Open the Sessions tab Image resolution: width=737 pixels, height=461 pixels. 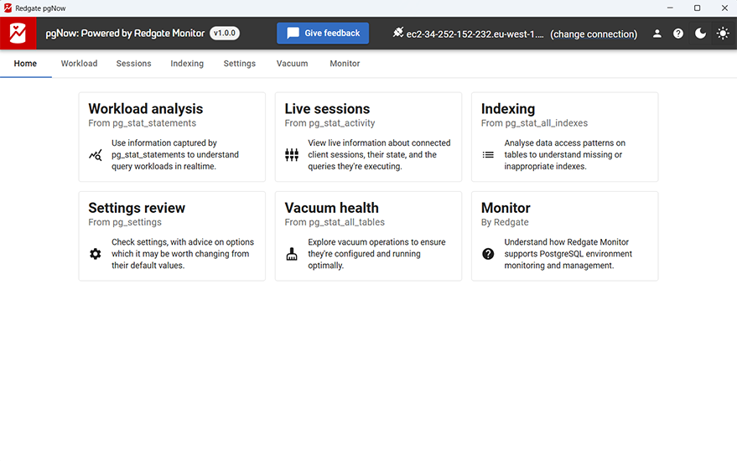[x=133, y=64]
